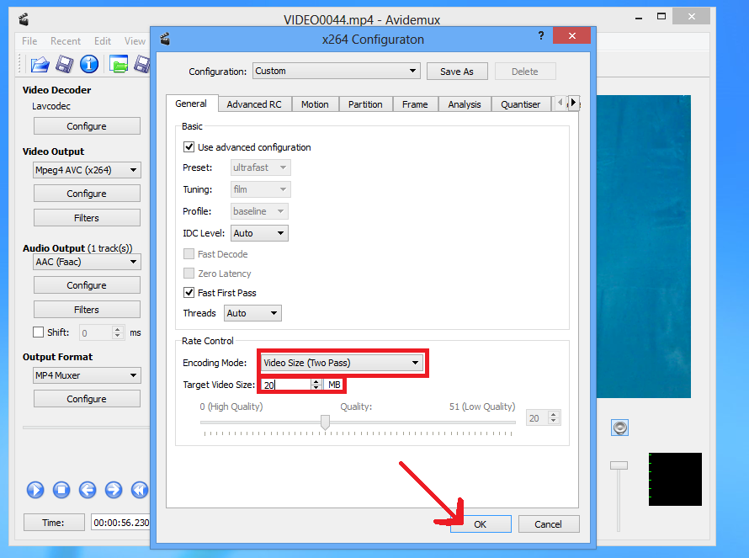Image resolution: width=749 pixels, height=558 pixels.
Task: Open the Recent menu in Avidemux
Action: [x=66, y=41]
